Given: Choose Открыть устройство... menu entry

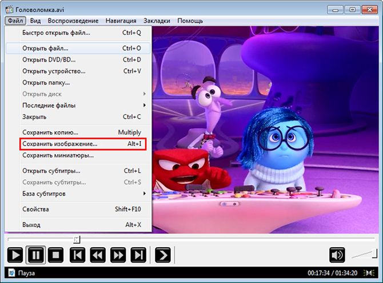Looking at the screenshot, I should coord(78,71).
